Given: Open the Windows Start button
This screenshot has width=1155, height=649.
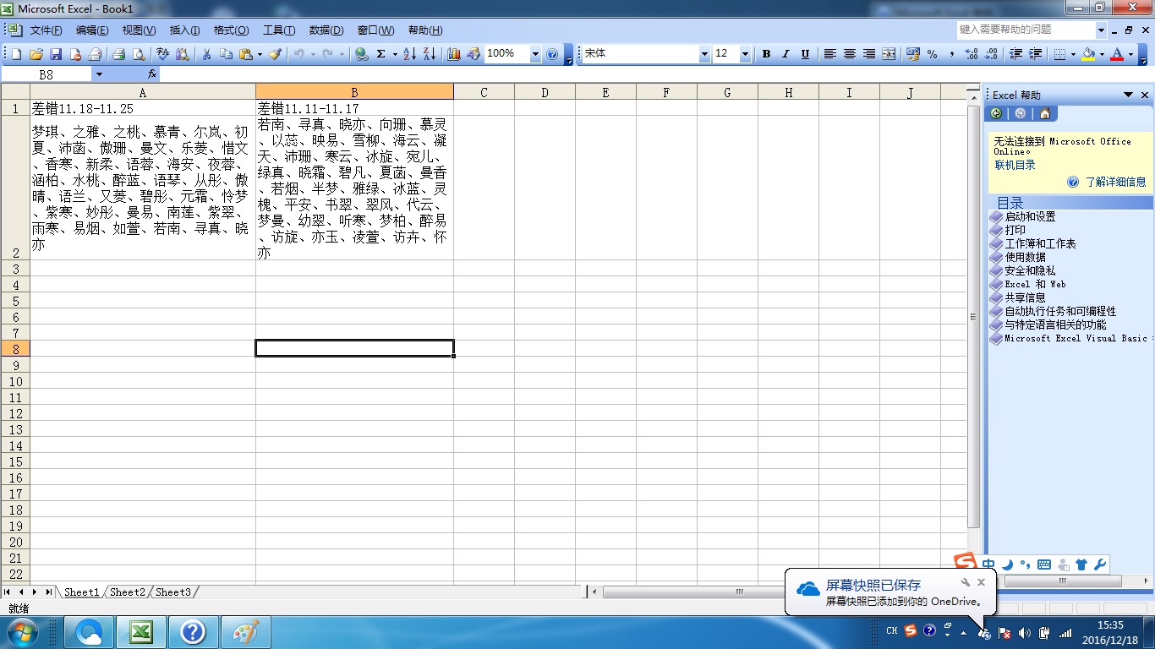Looking at the screenshot, I should [22, 632].
